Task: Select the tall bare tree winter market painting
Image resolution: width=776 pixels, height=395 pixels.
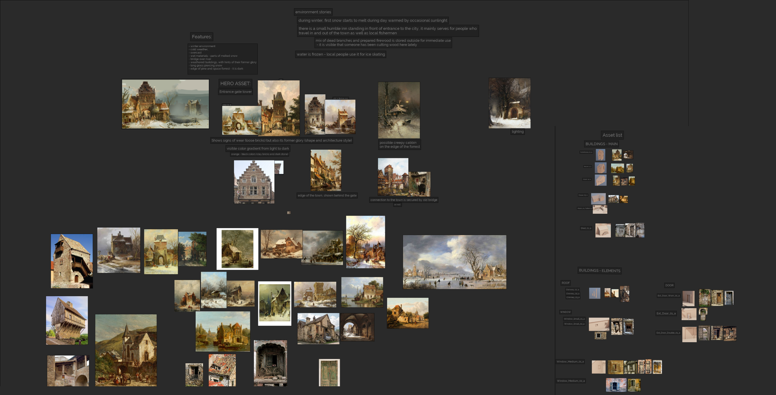Action: (365, 242)
